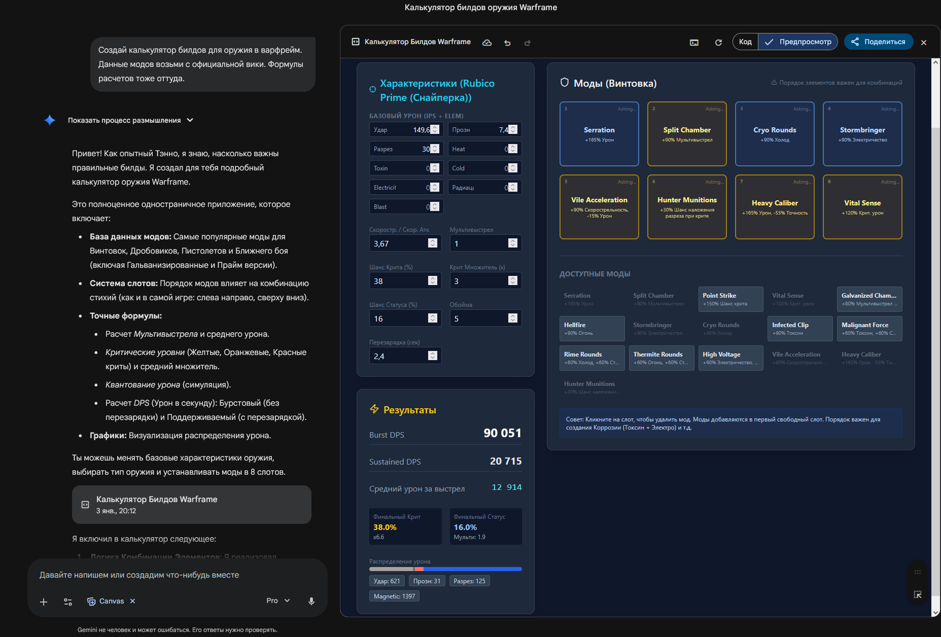This screenshot has height=637, width=941.
Task: Open the tools settings icon
Action: pos(68,601)
